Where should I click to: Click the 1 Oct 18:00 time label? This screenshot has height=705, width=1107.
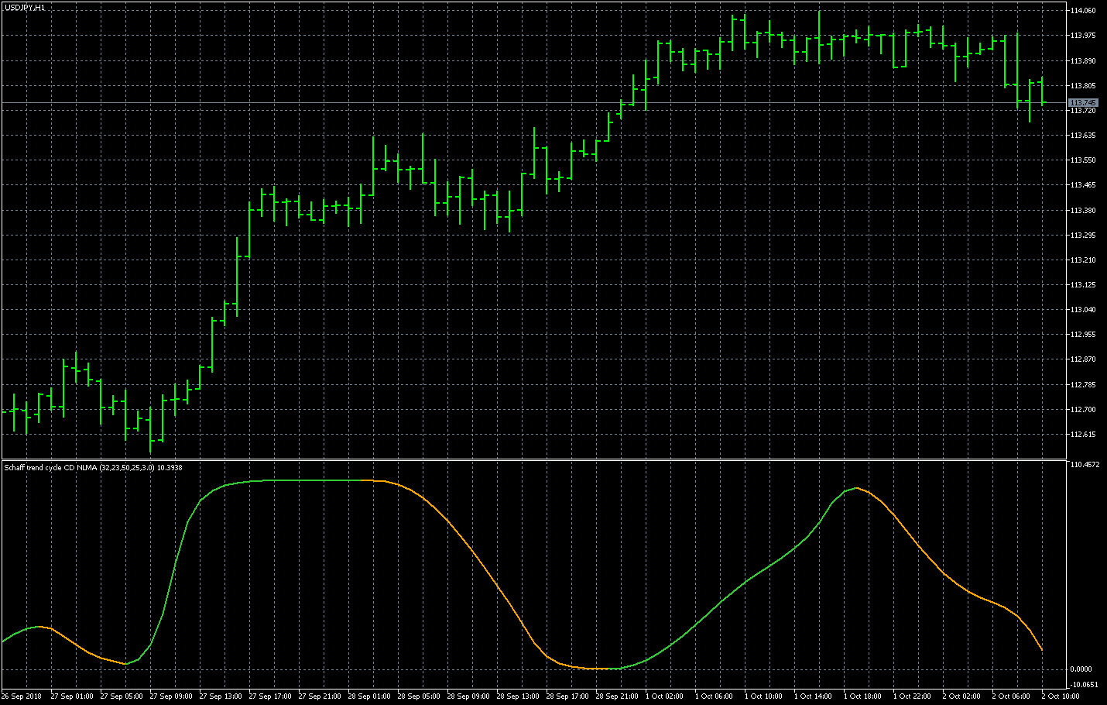862,696
